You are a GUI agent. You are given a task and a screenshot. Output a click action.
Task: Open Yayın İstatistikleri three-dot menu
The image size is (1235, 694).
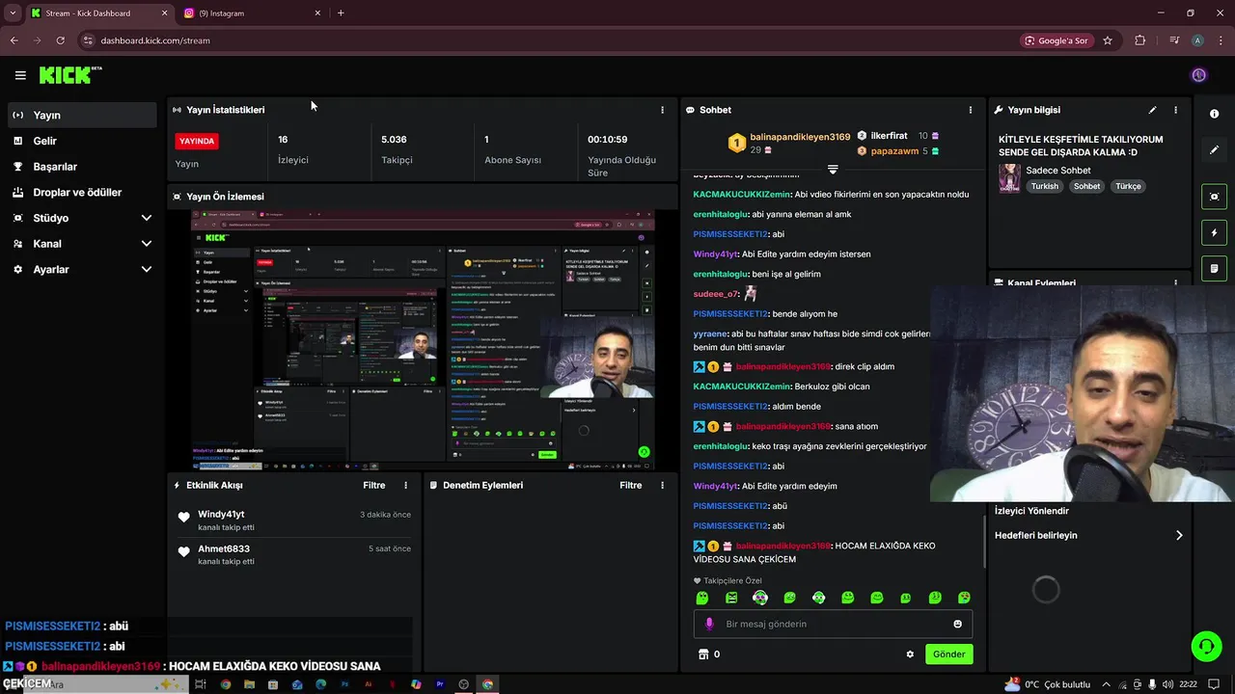click(x=662, y=110)
